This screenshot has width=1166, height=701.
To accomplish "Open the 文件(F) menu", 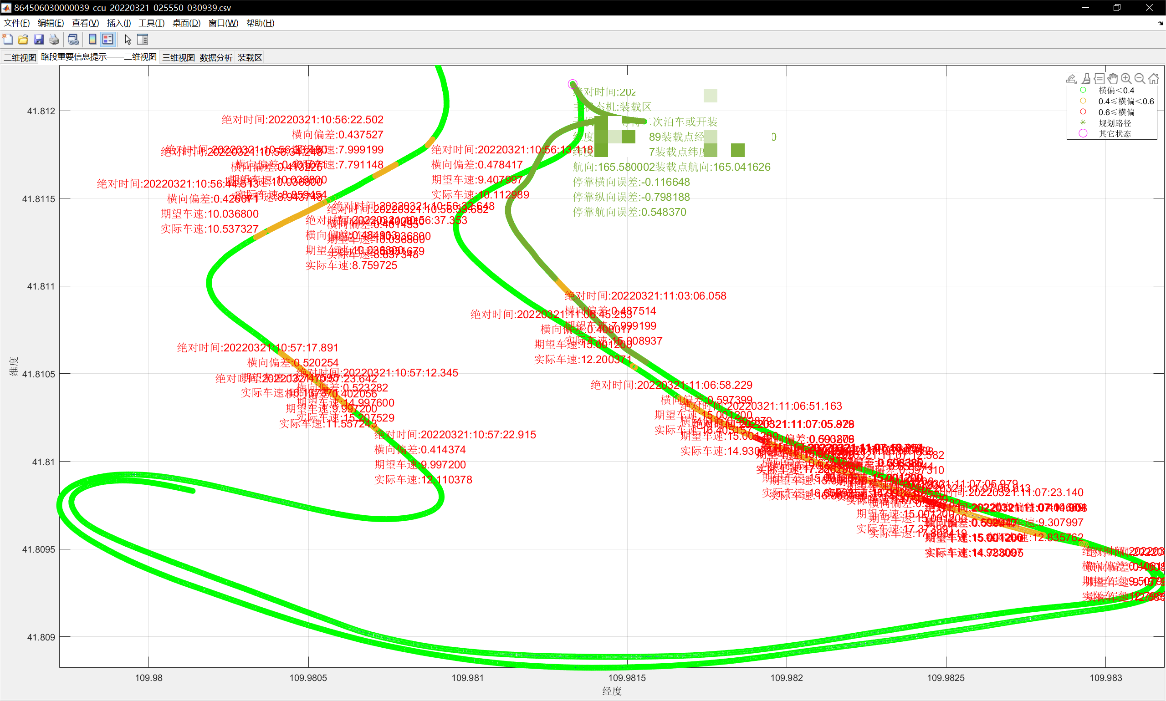I will tap(16, 23).
